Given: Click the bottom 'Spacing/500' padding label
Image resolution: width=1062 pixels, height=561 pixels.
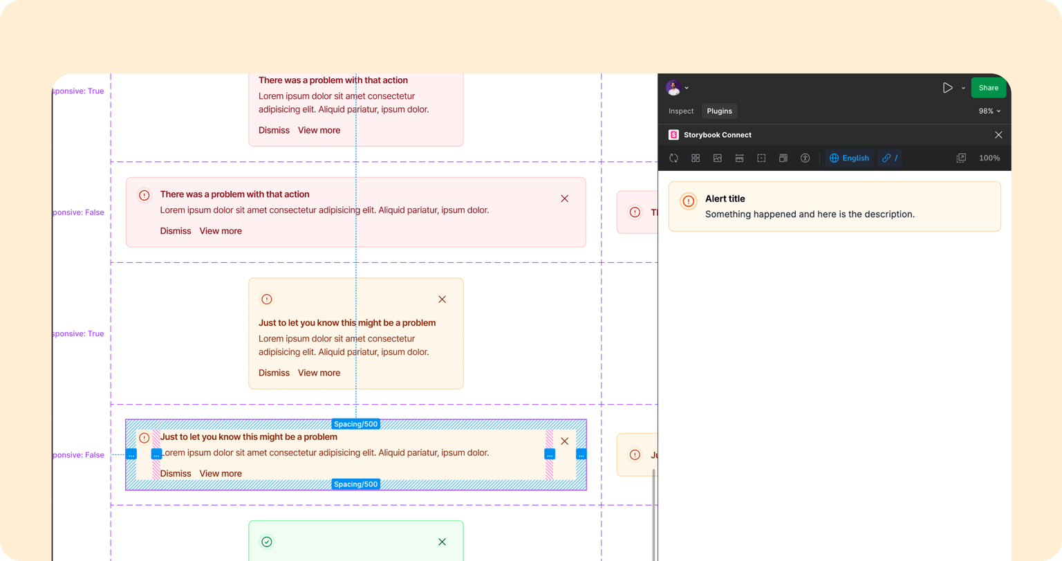Looking at the screenshot, I should [356, 484].
